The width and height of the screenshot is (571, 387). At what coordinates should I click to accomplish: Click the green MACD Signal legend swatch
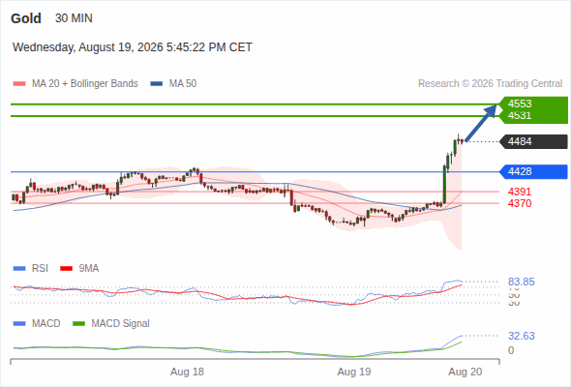[79, 324]
